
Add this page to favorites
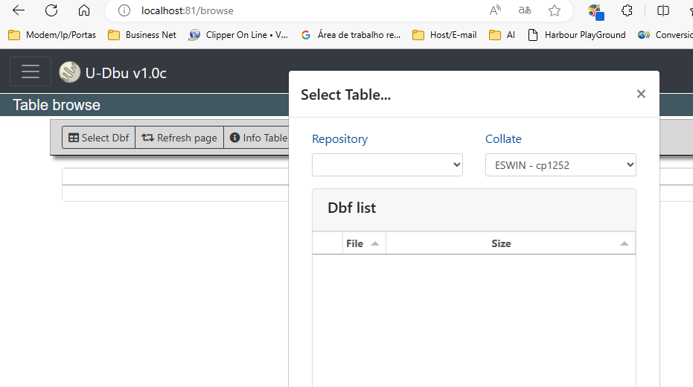555,10
